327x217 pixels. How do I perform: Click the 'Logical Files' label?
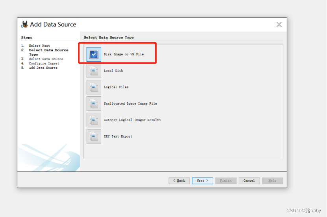click(x=116, y=87)
